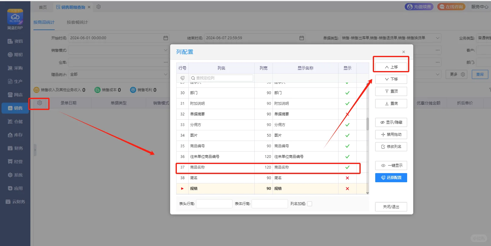Open the 应用 sidebar module
Screen dimensions: 491x246
15,188
